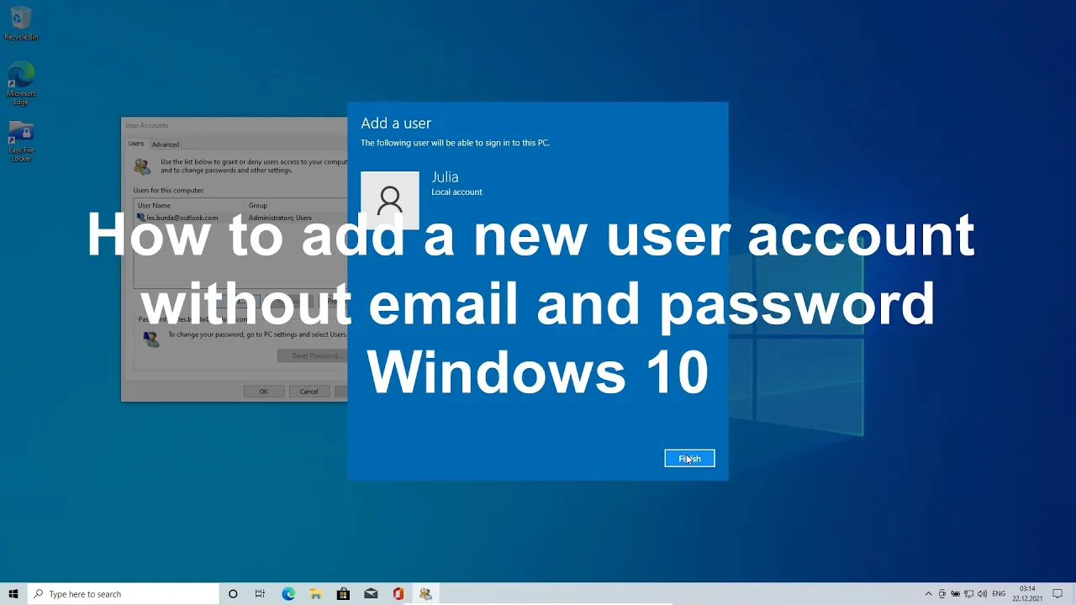Click Administrators; Users group cell

tap(280, 218)
